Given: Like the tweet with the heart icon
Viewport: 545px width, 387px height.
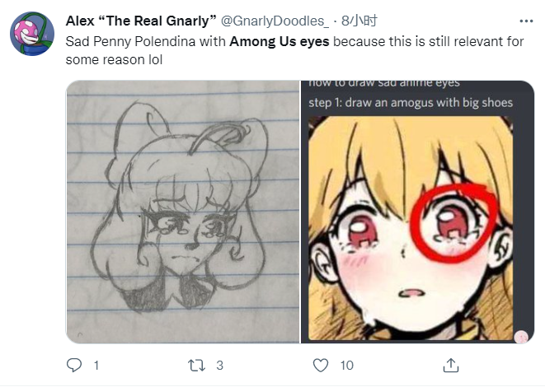Looking at the screenshot, I should [x=322, y=364].
